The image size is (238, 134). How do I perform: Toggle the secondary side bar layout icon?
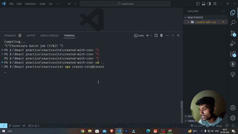[x=209, y=4]
